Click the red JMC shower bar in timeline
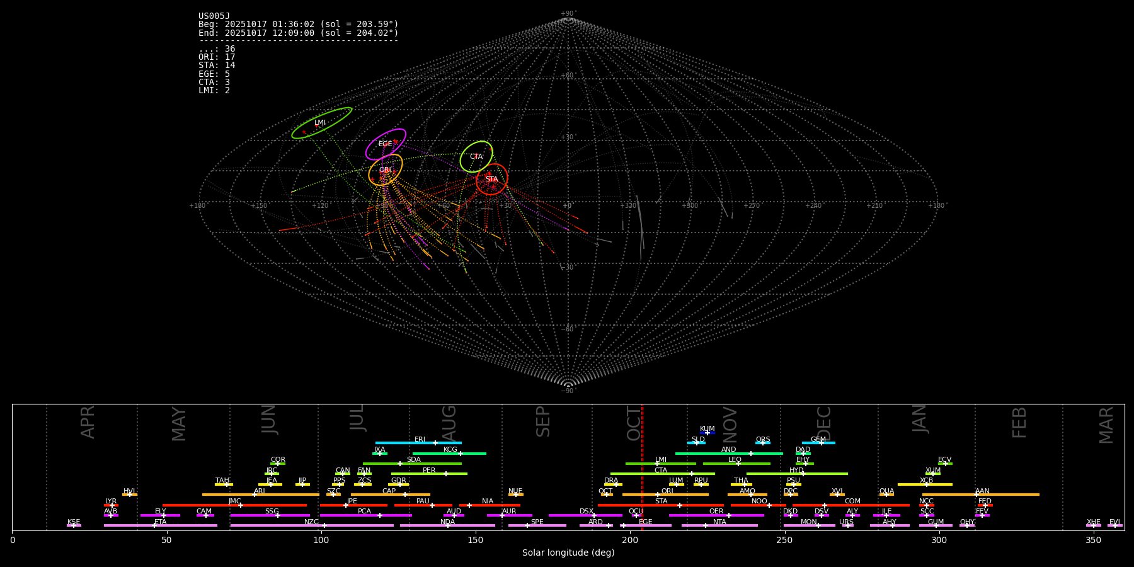The height and width of the screenshot is (567, 1134). point(235,505)
